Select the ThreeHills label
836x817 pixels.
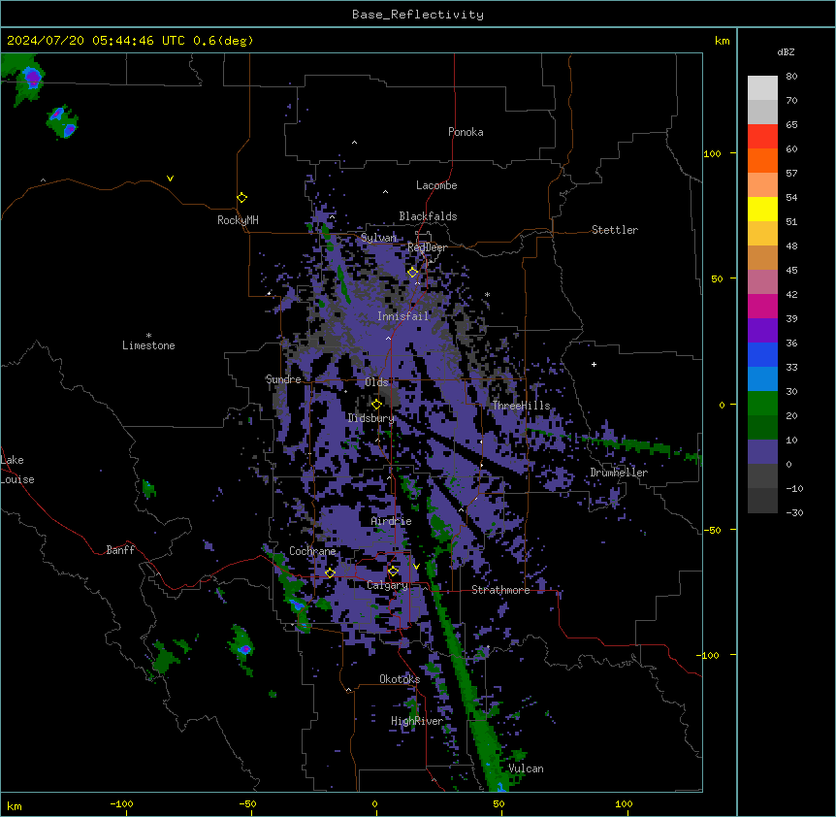pos(521,406)
